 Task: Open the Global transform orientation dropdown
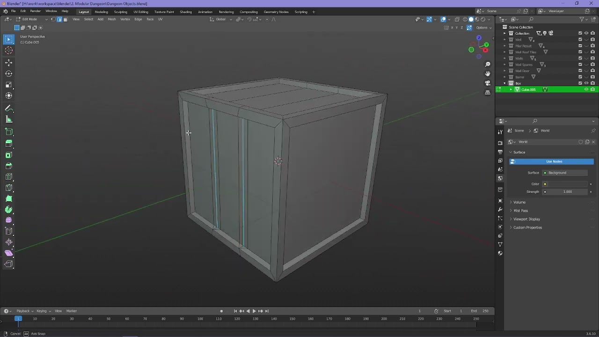coord(221,19)
